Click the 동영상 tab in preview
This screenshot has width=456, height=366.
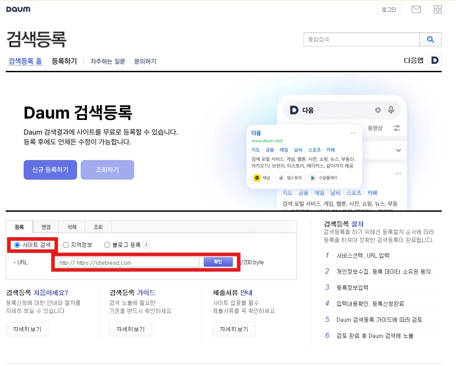[375, 128]
